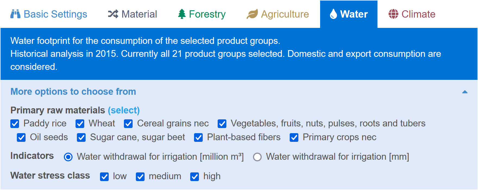Viewport: 478px width, 190px height.
Task: Uncheck the Paddy rice checkbox
Action: pos(15,124)
